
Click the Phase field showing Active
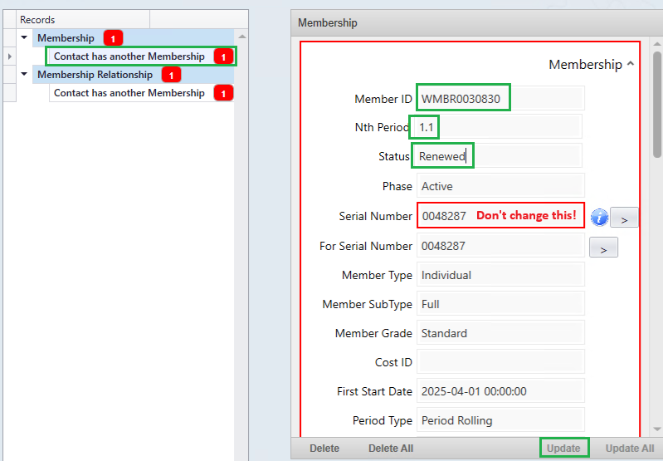coord(500,186)
